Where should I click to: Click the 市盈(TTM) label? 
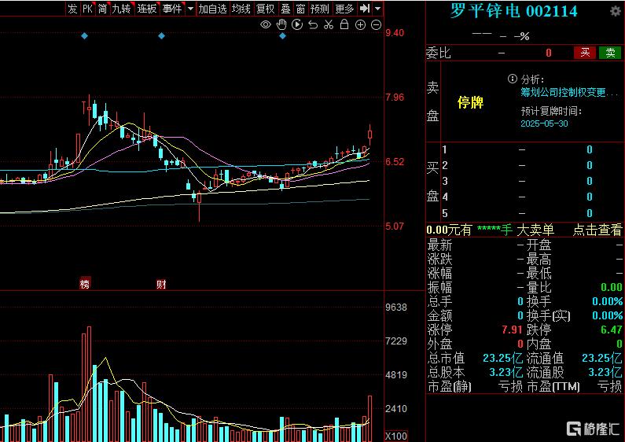click(x=553, y=386)
